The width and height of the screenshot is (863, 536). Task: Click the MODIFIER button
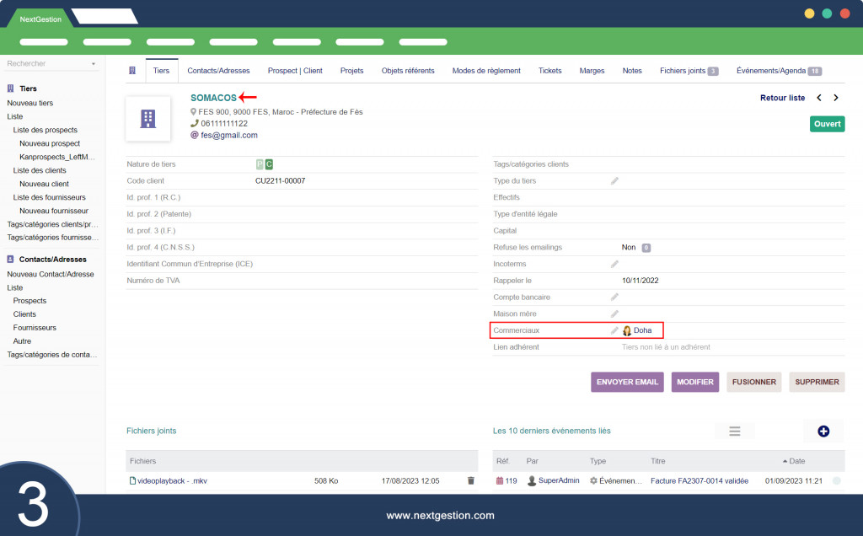[x=694, y=382]
